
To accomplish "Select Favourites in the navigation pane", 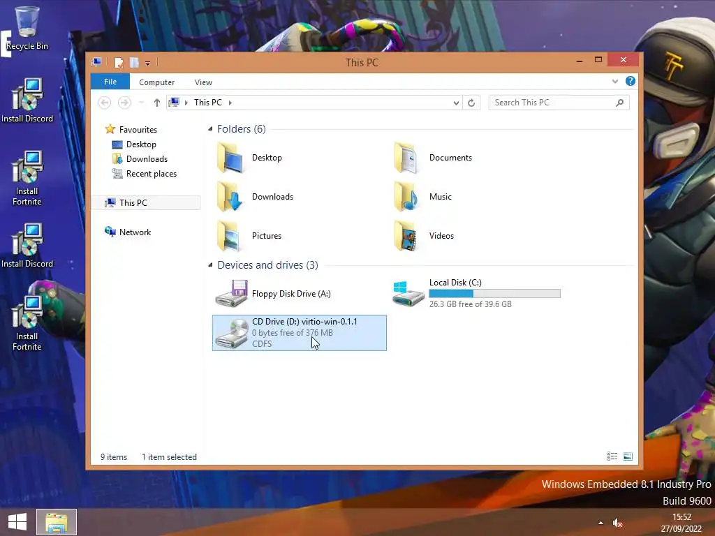I will 131,129.
